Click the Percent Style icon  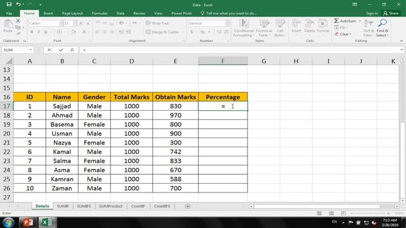[202, 32]
